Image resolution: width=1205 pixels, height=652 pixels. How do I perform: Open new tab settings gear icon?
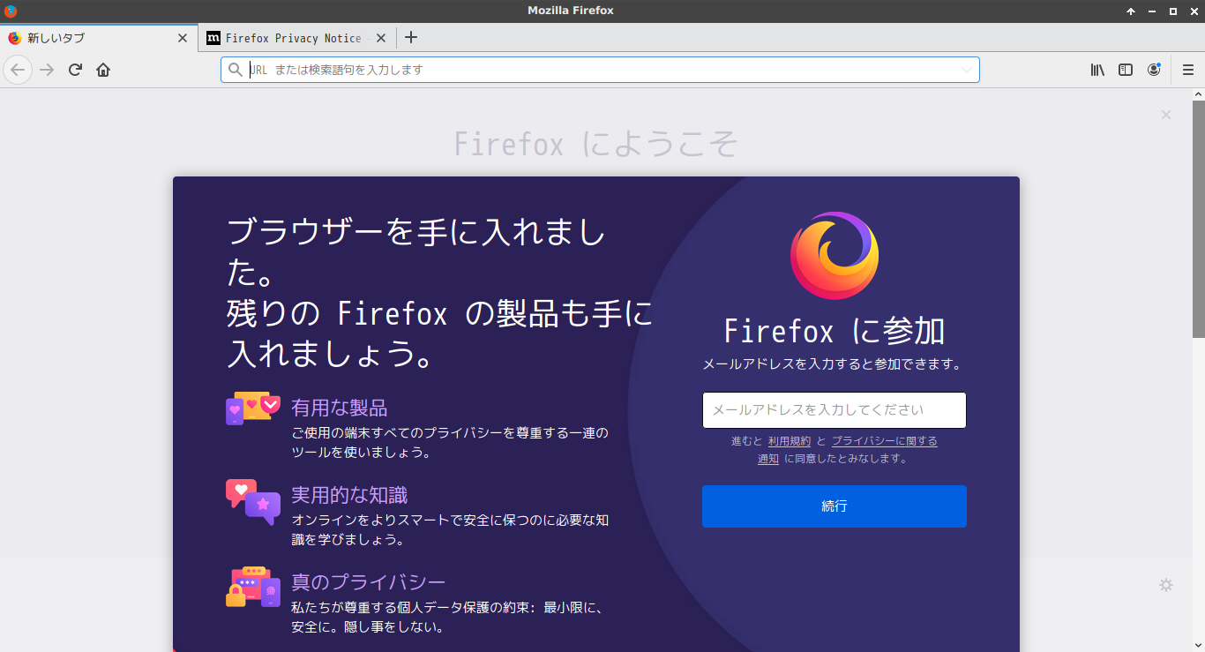(x=1165, y=584)
